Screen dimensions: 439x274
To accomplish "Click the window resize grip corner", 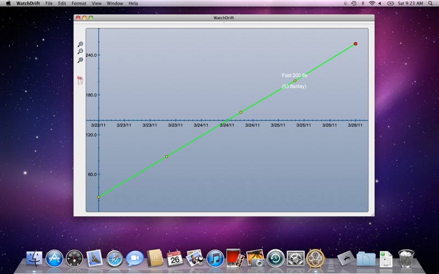I will coord(373,214).
